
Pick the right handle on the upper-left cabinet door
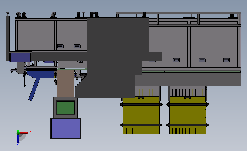(77, 46)
